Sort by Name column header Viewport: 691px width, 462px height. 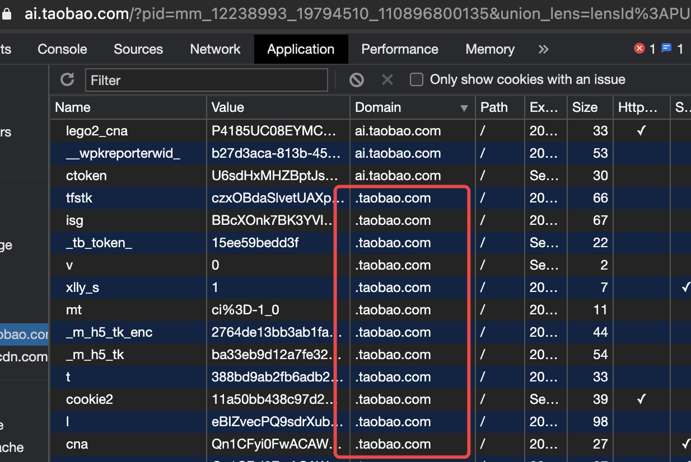pos(128,107)
